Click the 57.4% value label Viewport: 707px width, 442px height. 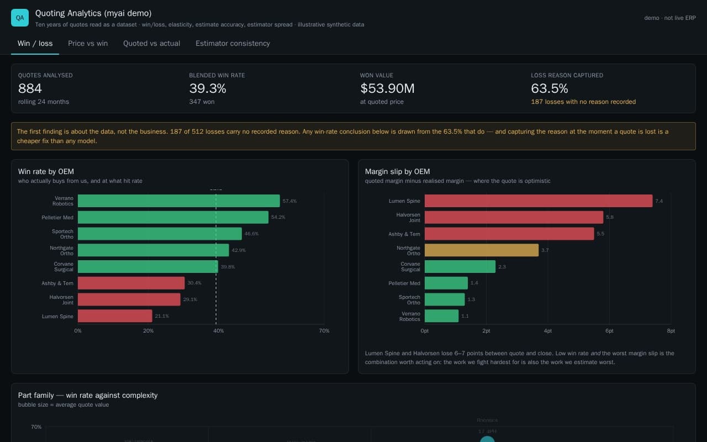point(289,201)
